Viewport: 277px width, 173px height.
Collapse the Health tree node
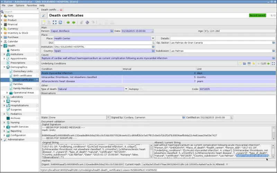[2, 46]
